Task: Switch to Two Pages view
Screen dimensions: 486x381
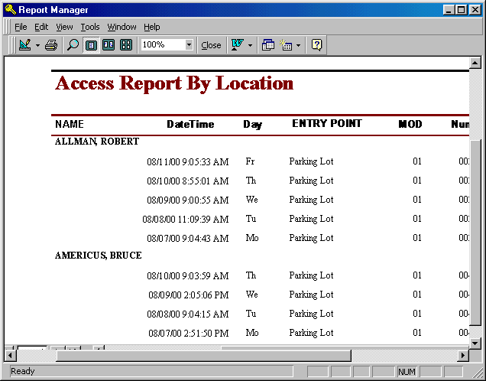Action: pyautogui.click(x=109, y=45)
